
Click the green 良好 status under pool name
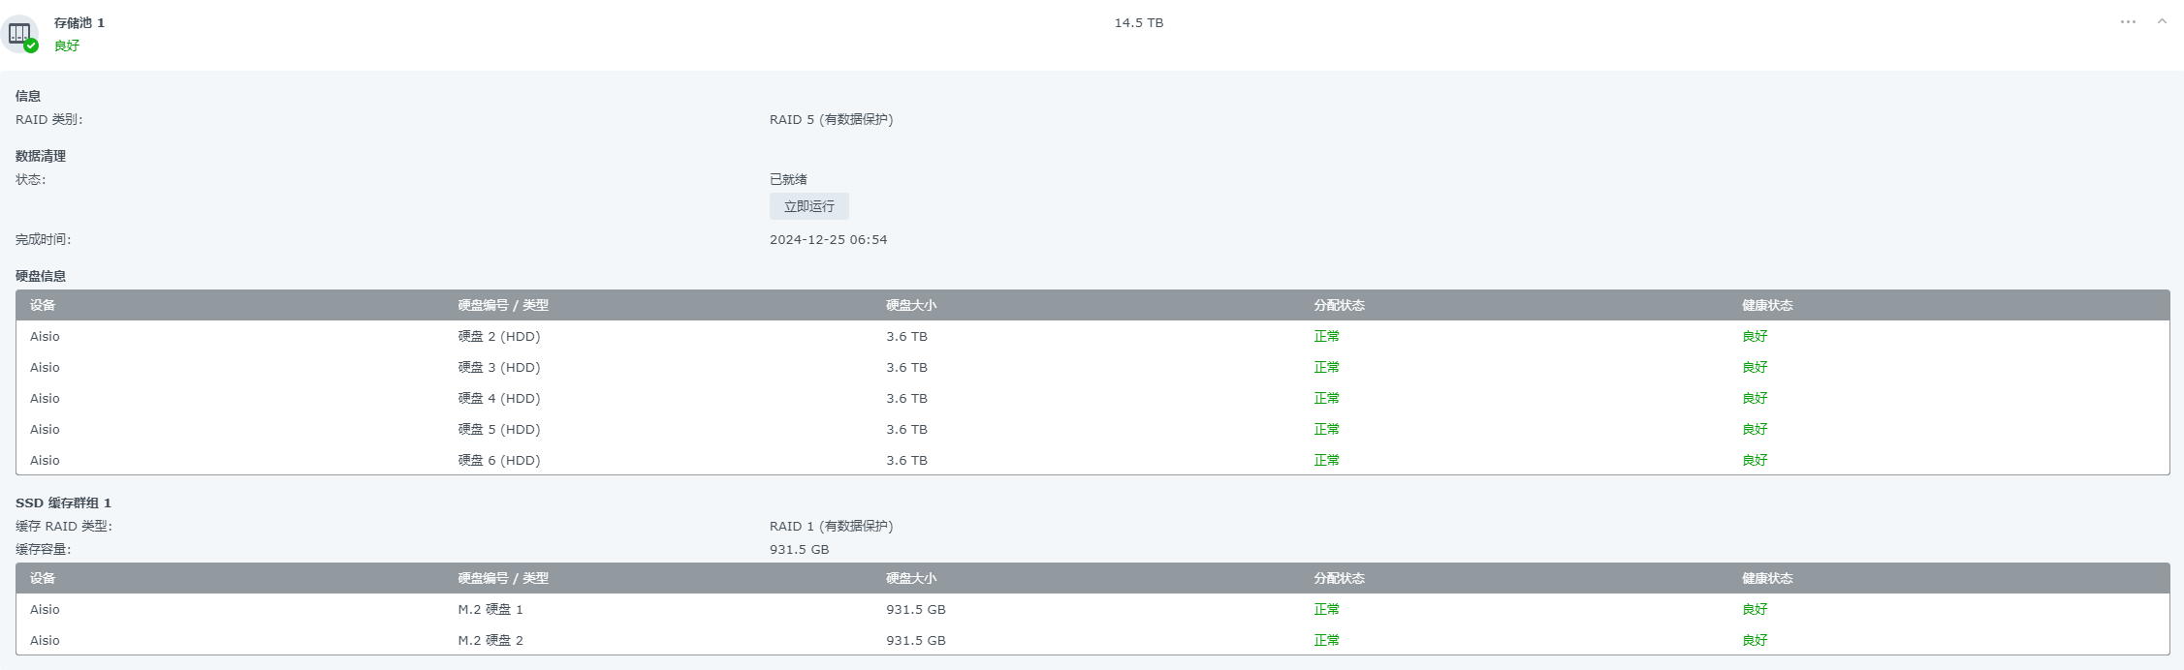[67, 46]
